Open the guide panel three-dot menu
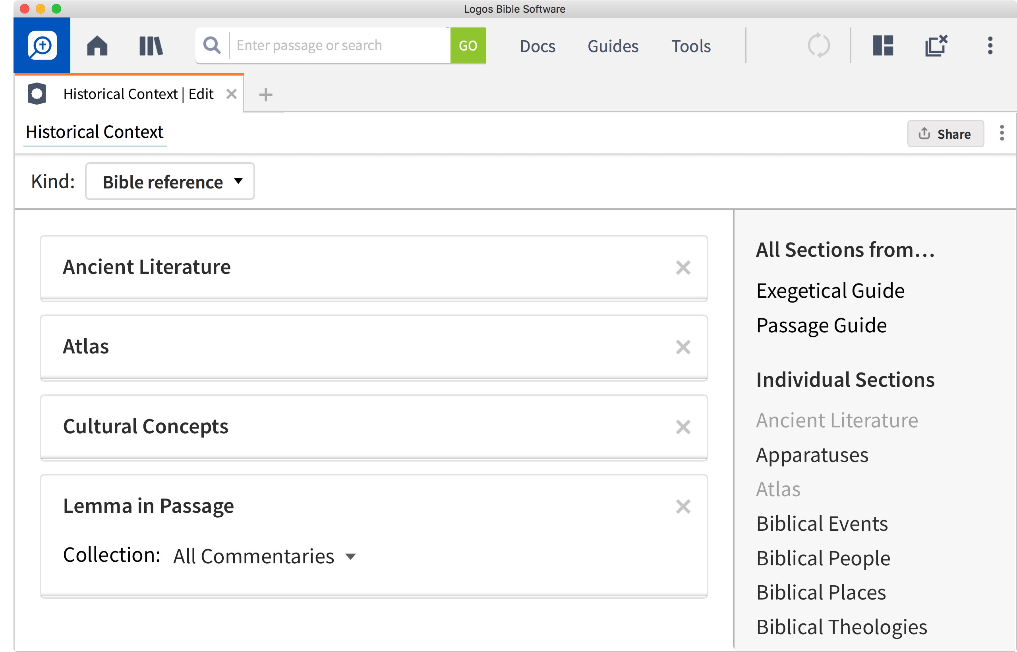This screenshot has height=652, width=1017. coord(1002,133)
